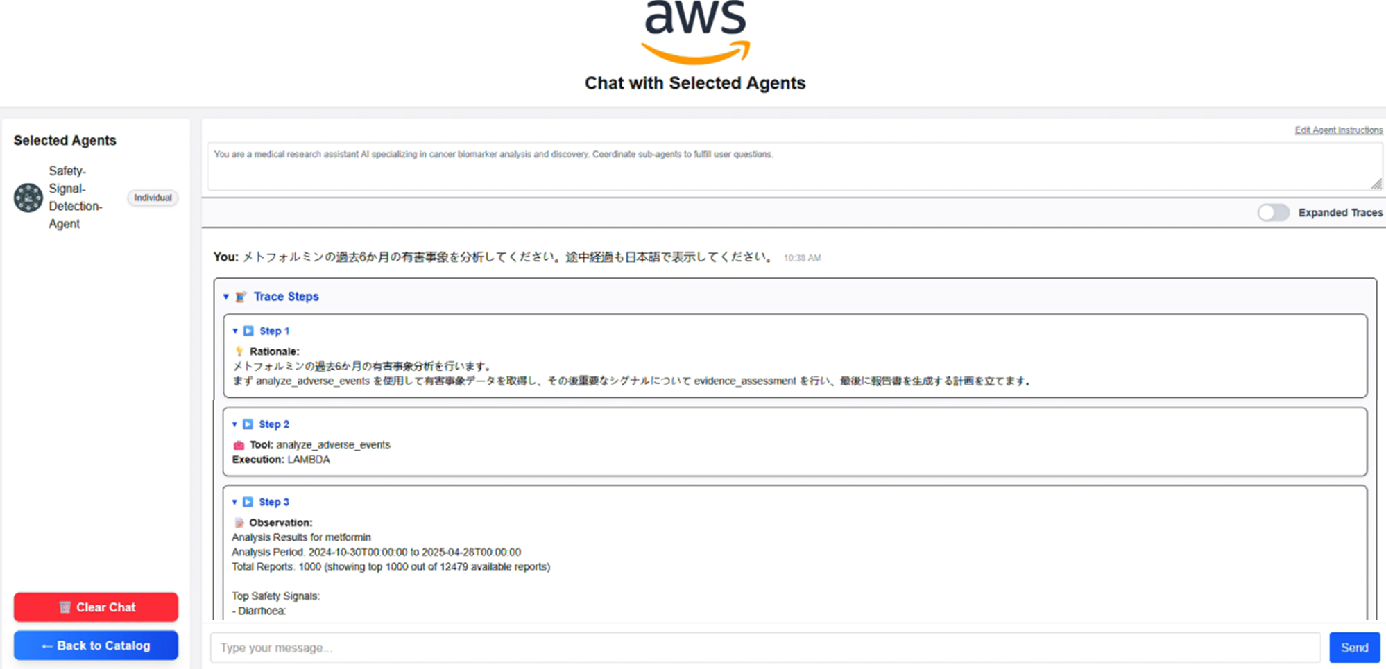The width and height of the screenshot is (1386, 669).
Task: Collapse Step 1 using its triangle
Action: pos(235,331)
